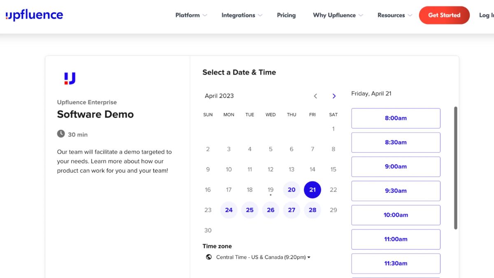Click the clock duration icon
This screenshot has height=278, width=494.
point(61,134)
